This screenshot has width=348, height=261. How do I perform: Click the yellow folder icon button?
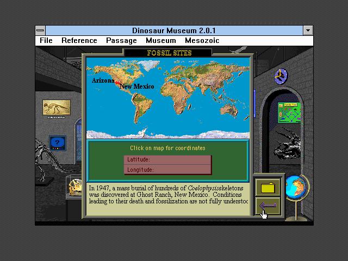[x=268, y=188]
